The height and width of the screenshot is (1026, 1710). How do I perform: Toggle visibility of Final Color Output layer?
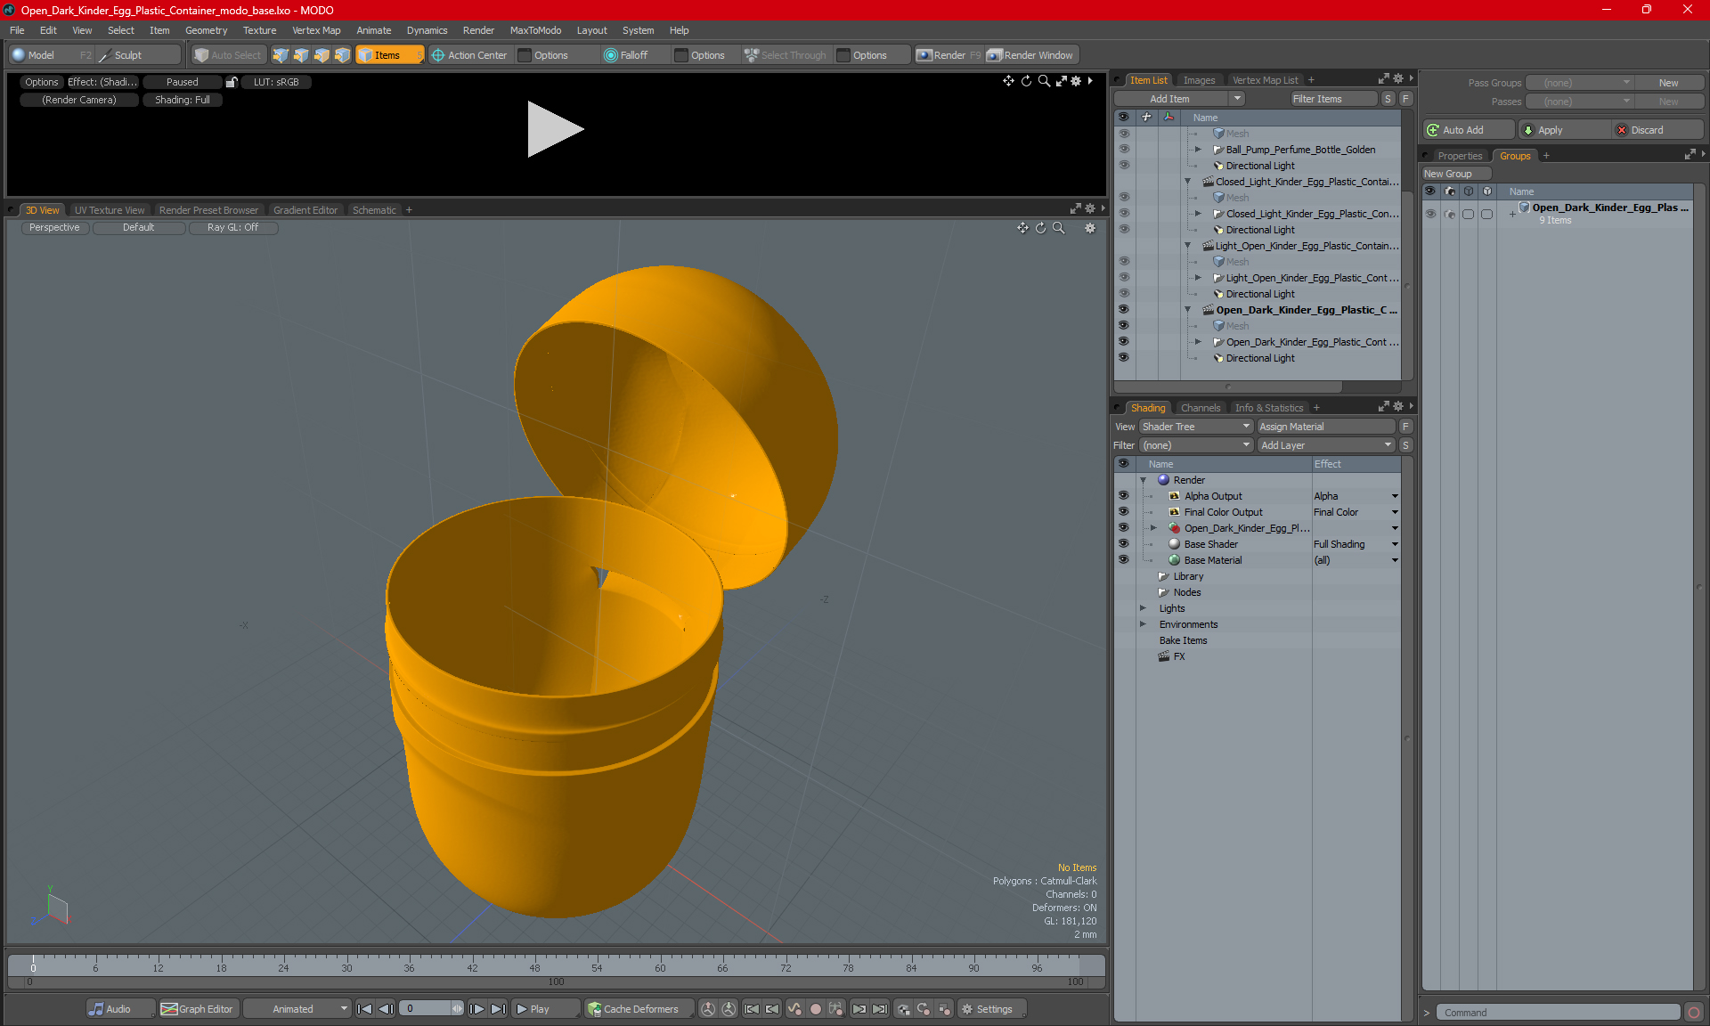pos(1123,512)
